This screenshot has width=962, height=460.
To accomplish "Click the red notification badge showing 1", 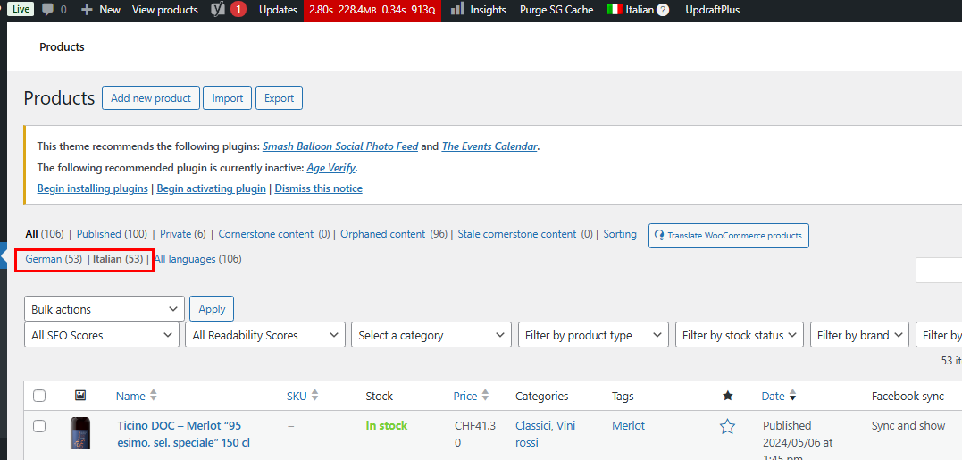I will 238,10.
